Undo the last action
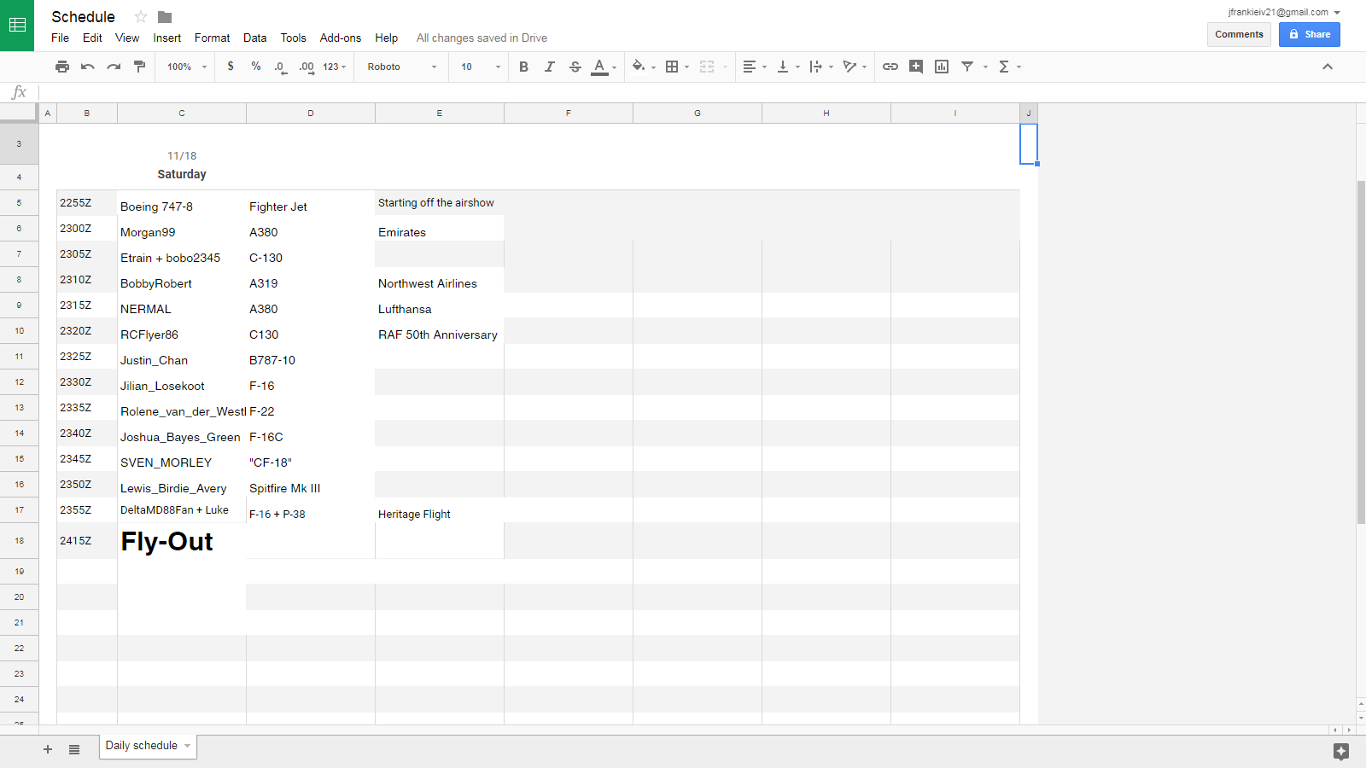Screen dimensions: 1366x768 (x=88, y=67)
